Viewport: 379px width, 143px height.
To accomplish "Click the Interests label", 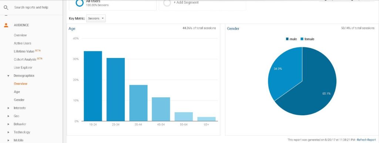I will (x=20, y=108).
